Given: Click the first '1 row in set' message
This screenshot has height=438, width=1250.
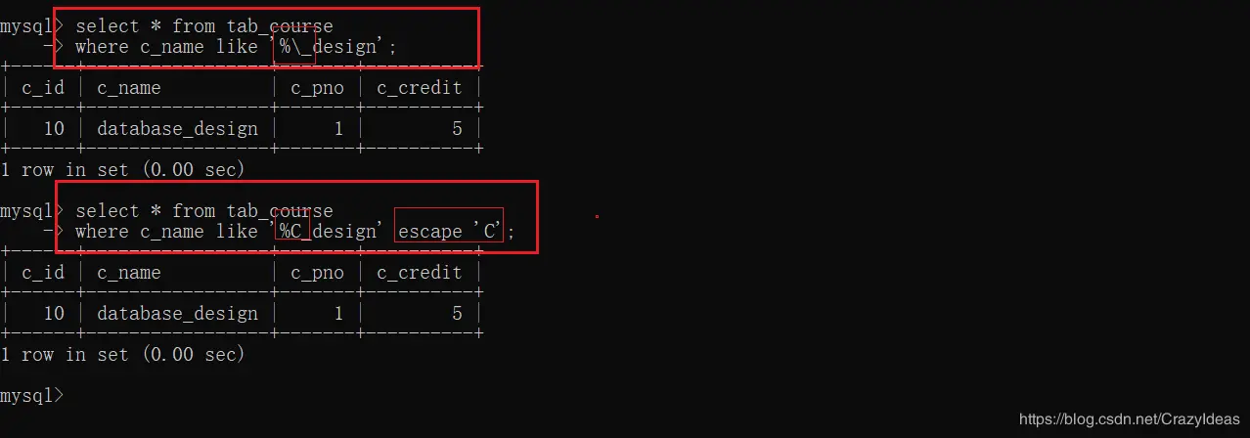Looking at the screenshot, I should tap(122, 169).
